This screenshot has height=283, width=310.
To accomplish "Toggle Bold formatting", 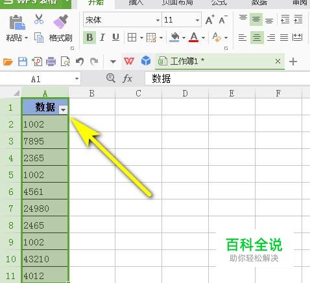I will pyautogui.click(x=89, y=38).
